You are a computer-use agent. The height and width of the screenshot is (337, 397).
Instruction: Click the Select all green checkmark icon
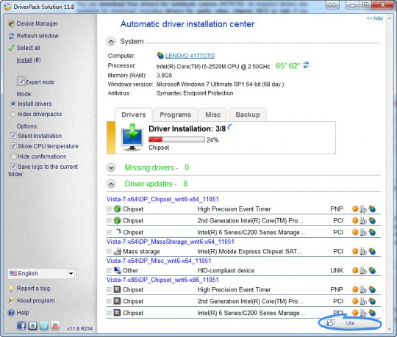pos(11,48)
